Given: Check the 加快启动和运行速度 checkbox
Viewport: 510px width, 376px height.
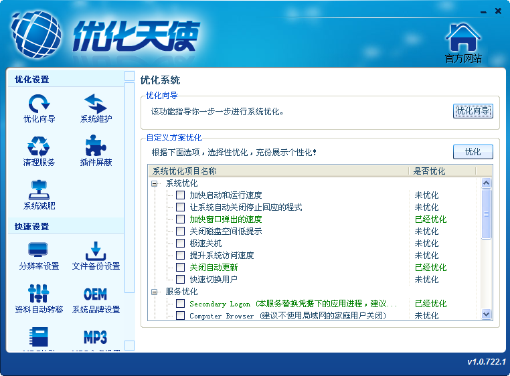Looking at the screenshot, I should click(x=180, y=195).
